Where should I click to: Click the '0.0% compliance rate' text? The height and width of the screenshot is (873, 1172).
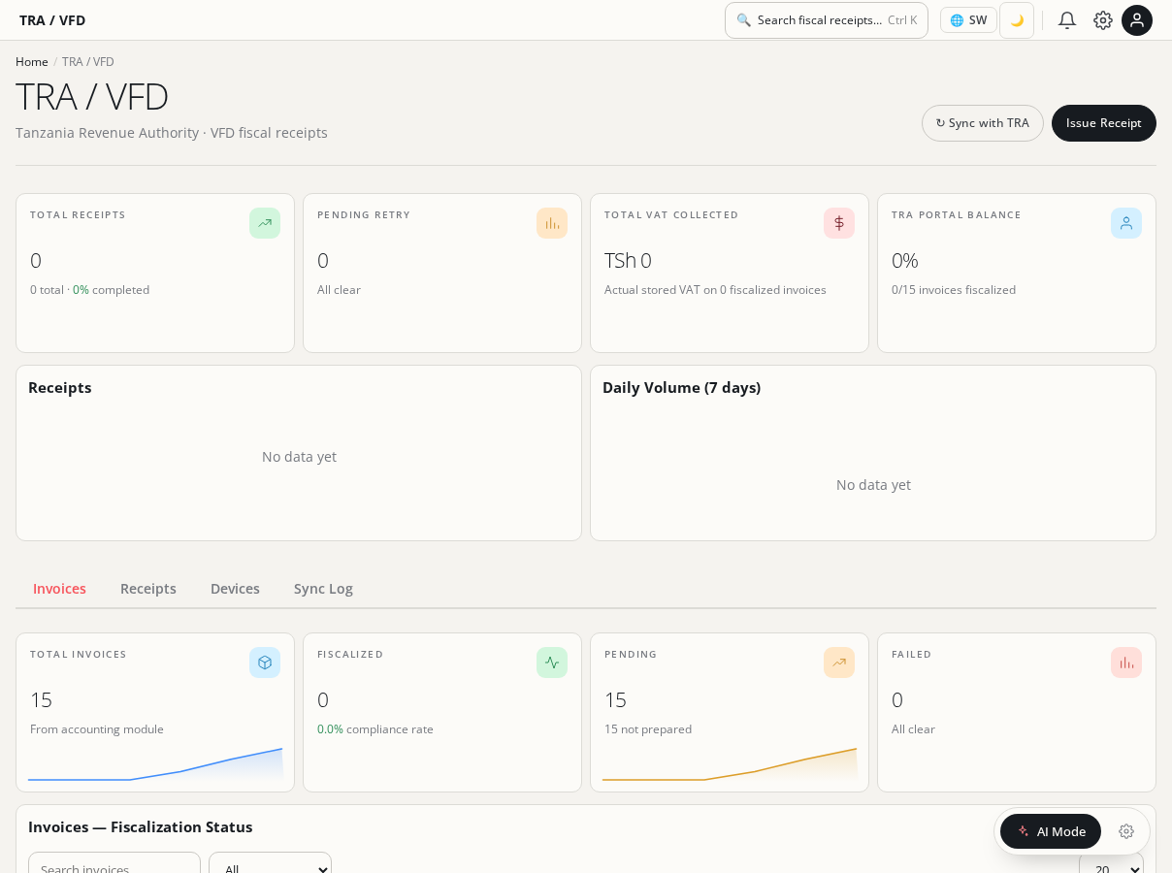(375, 729)
